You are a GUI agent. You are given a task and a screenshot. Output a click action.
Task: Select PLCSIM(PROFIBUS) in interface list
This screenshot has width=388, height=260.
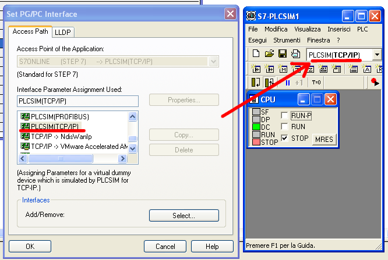pos(59,116)
